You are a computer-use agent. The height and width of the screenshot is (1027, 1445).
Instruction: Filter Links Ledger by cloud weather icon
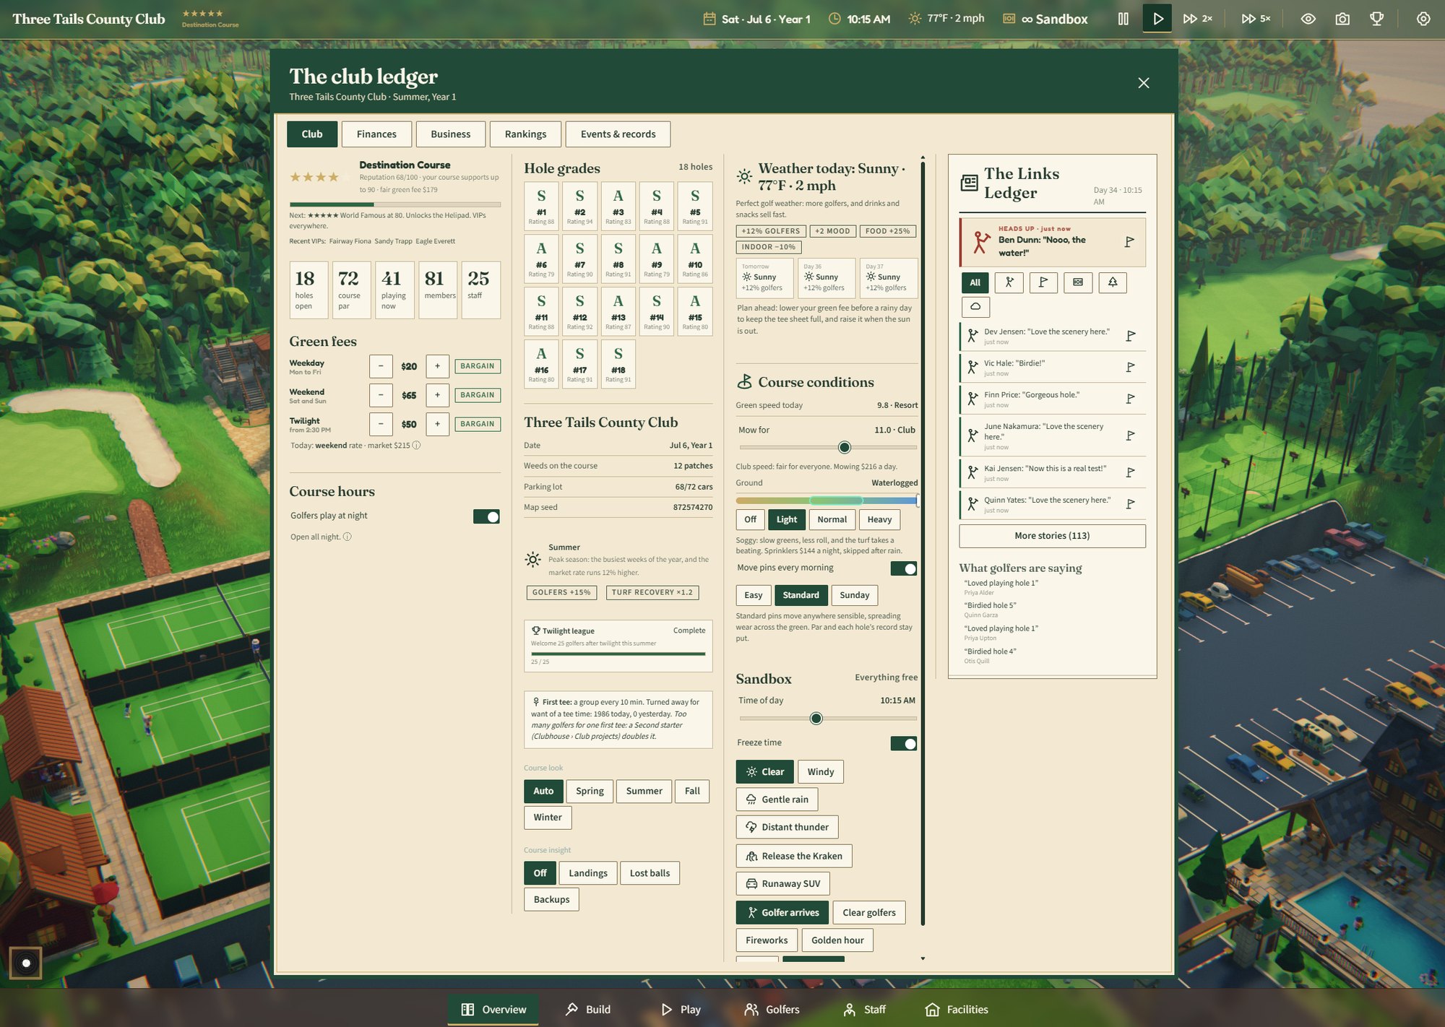coord(975,307)
